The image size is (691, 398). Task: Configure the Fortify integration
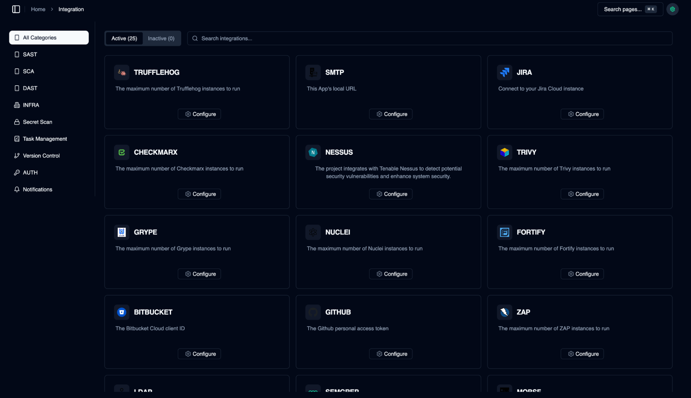click(x=582, y=274)
